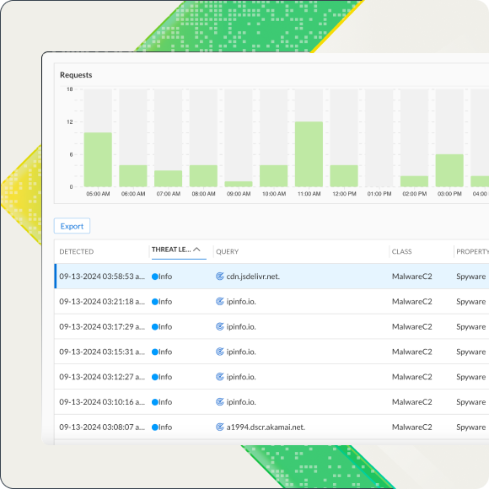The height and width of the screenshot is (489, 489).
Task: Click the 11:00 AM requests bar
Action: (x=309, y=154)
